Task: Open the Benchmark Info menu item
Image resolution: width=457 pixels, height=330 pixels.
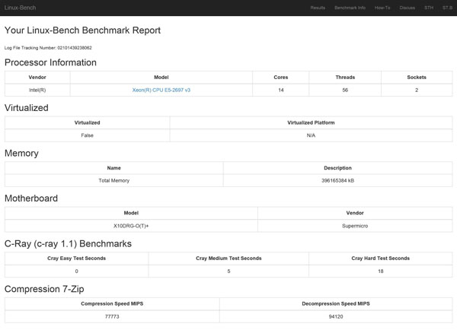Action: pyautogui.click(x=350, y=8)
